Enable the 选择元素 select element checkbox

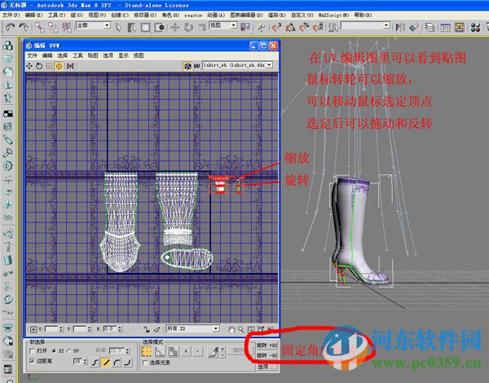tap(145, 363)
